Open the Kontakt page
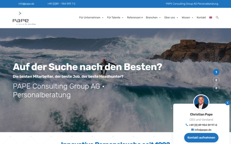 201,18
